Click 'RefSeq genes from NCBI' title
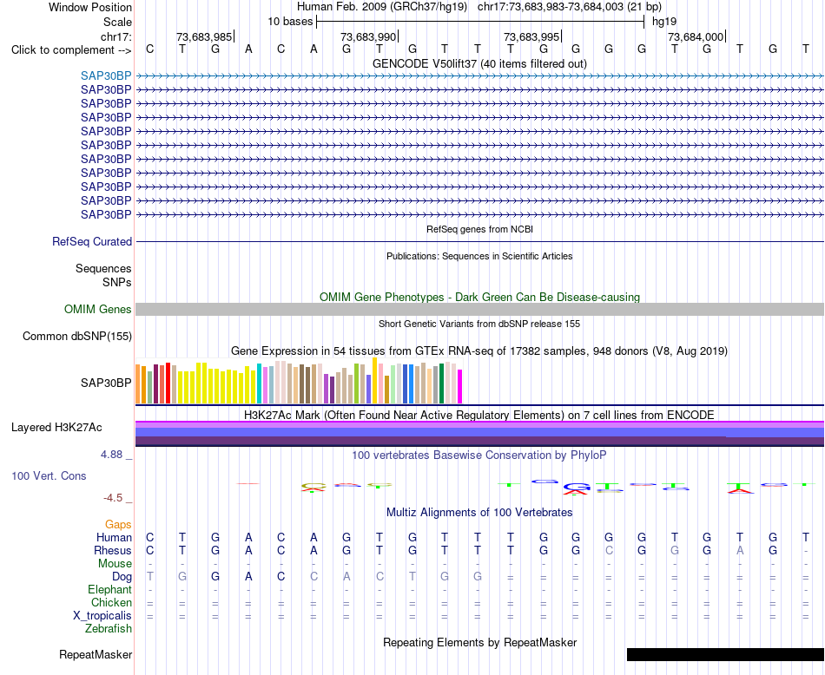Image resolution: width=825 pixels, height=675 pixels. [x=479, y=229]
